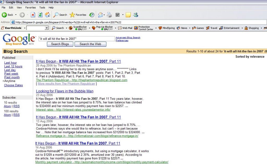Click the News toolbar item

182,28
